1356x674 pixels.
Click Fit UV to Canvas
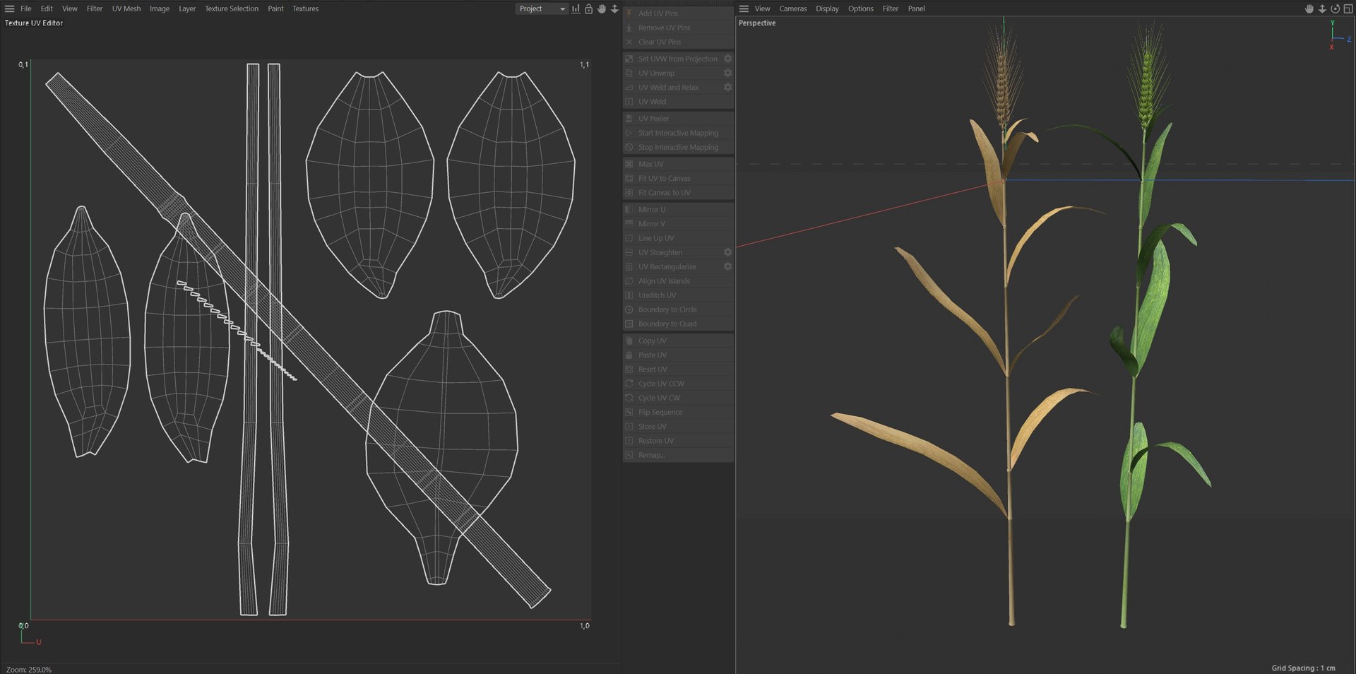[x=678, y=178]
